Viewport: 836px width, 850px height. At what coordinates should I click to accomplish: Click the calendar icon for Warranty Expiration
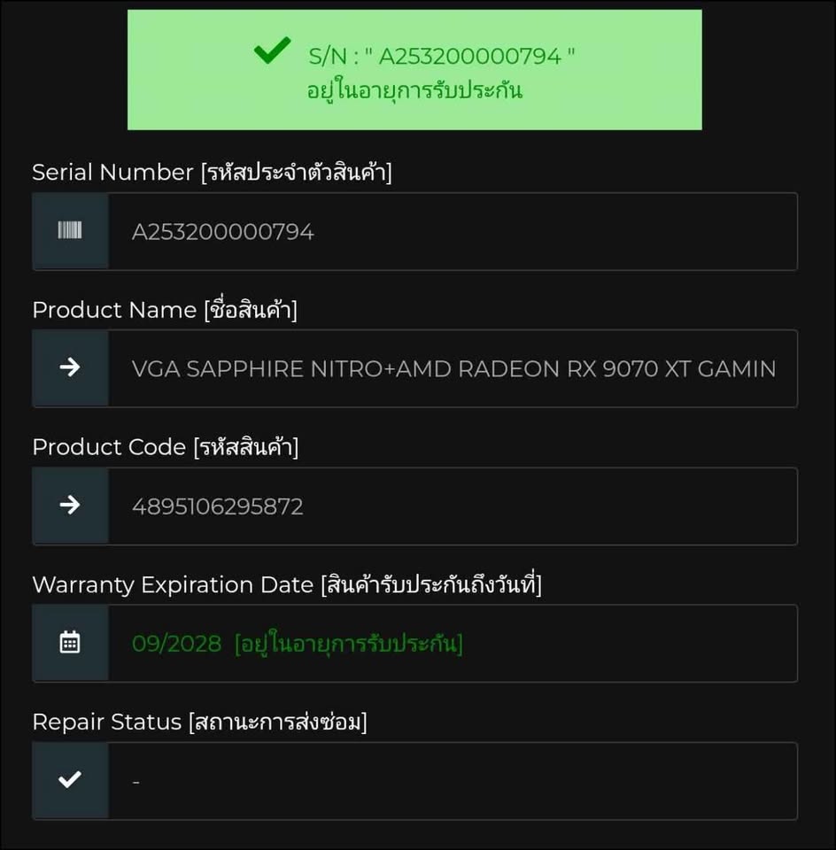70,643
